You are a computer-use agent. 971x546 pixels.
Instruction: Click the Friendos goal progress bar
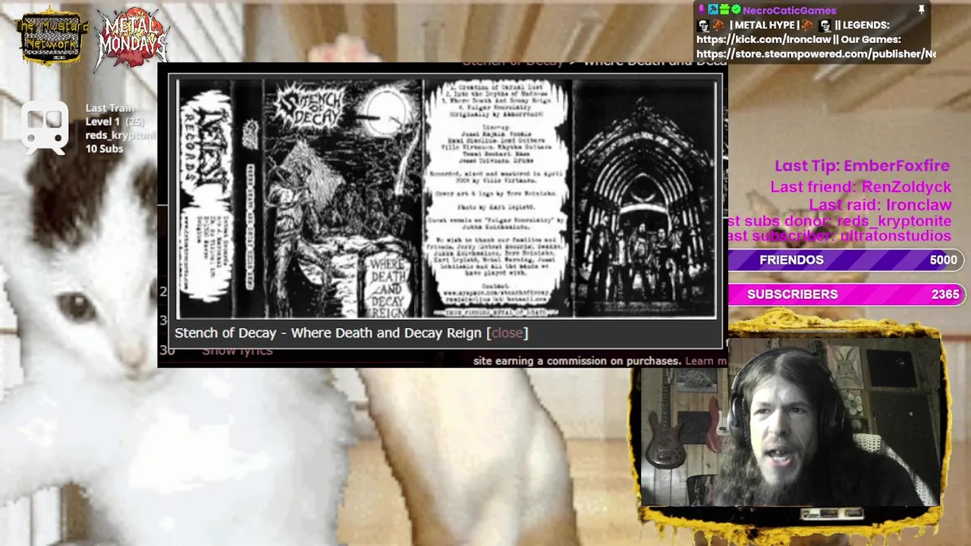point(846,260)
